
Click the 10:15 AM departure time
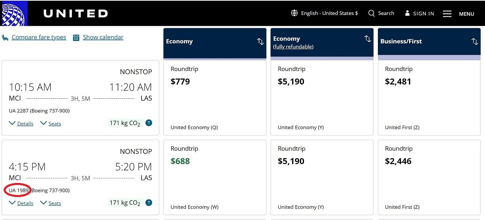tap(30, 87)
